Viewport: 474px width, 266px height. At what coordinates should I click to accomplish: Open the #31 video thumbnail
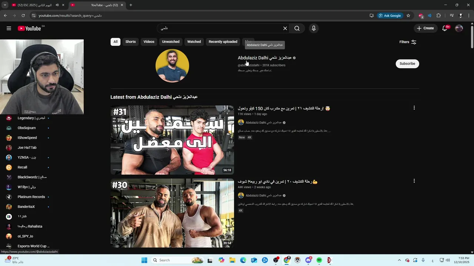172,140
